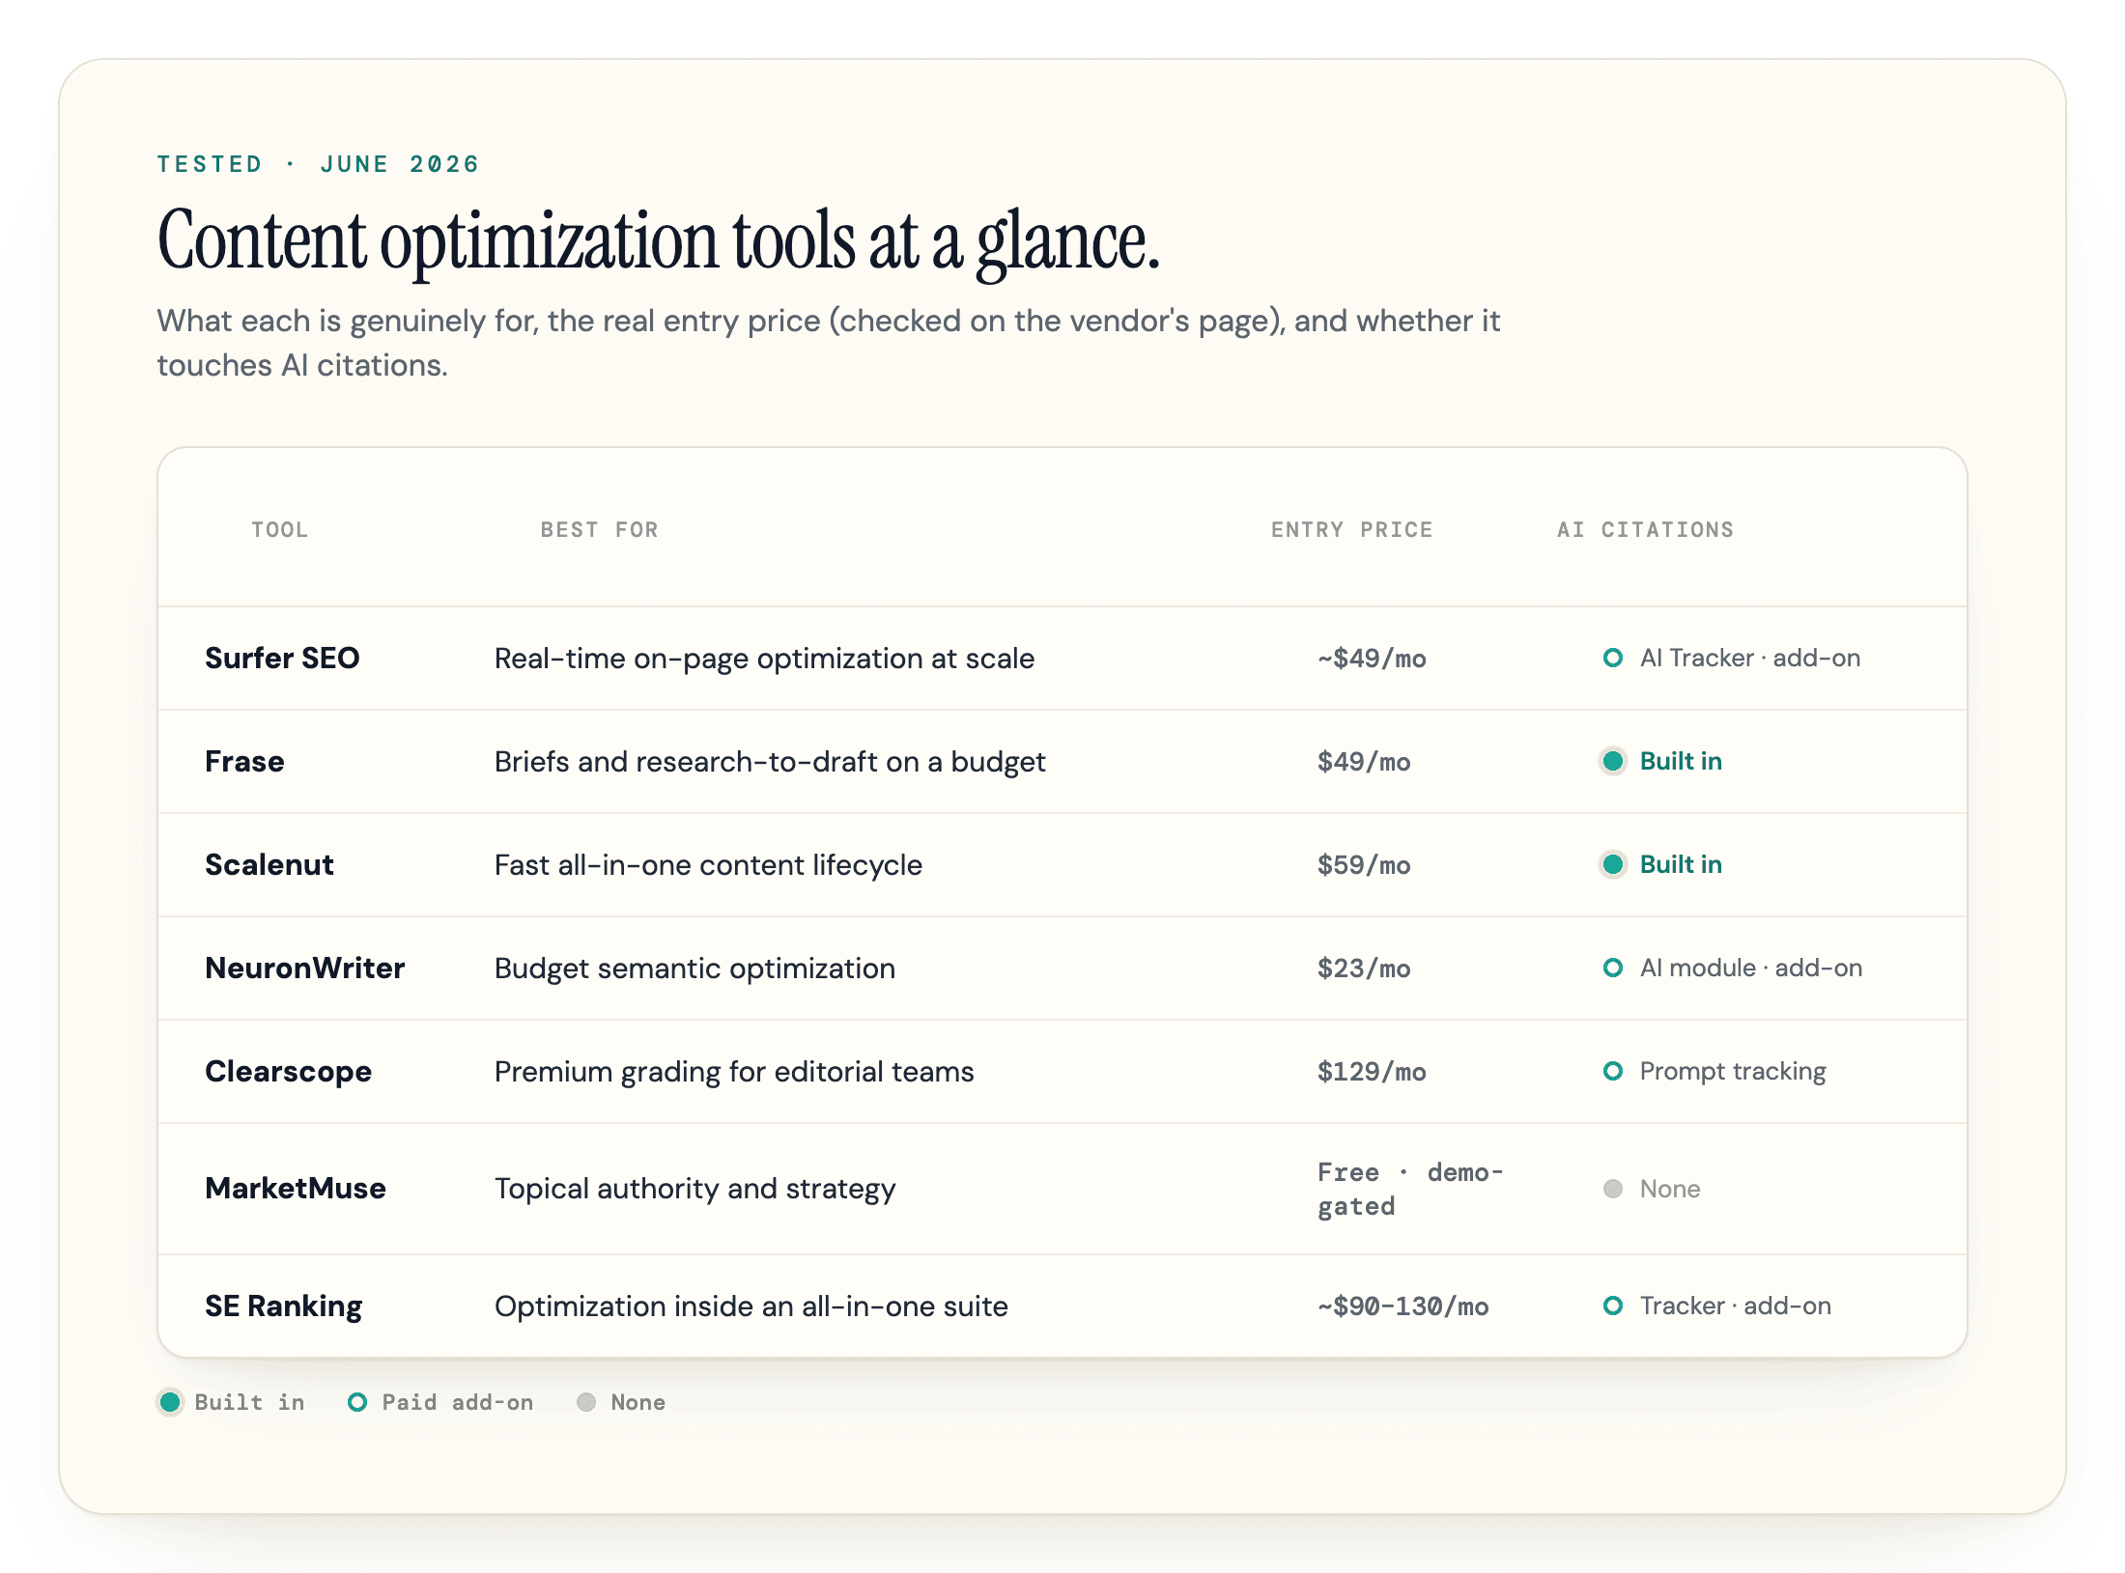Click the 'AI Tracker · add-on' label
The image size is (2125, 1573).
pyautogui.click(x=1750, y=659)
